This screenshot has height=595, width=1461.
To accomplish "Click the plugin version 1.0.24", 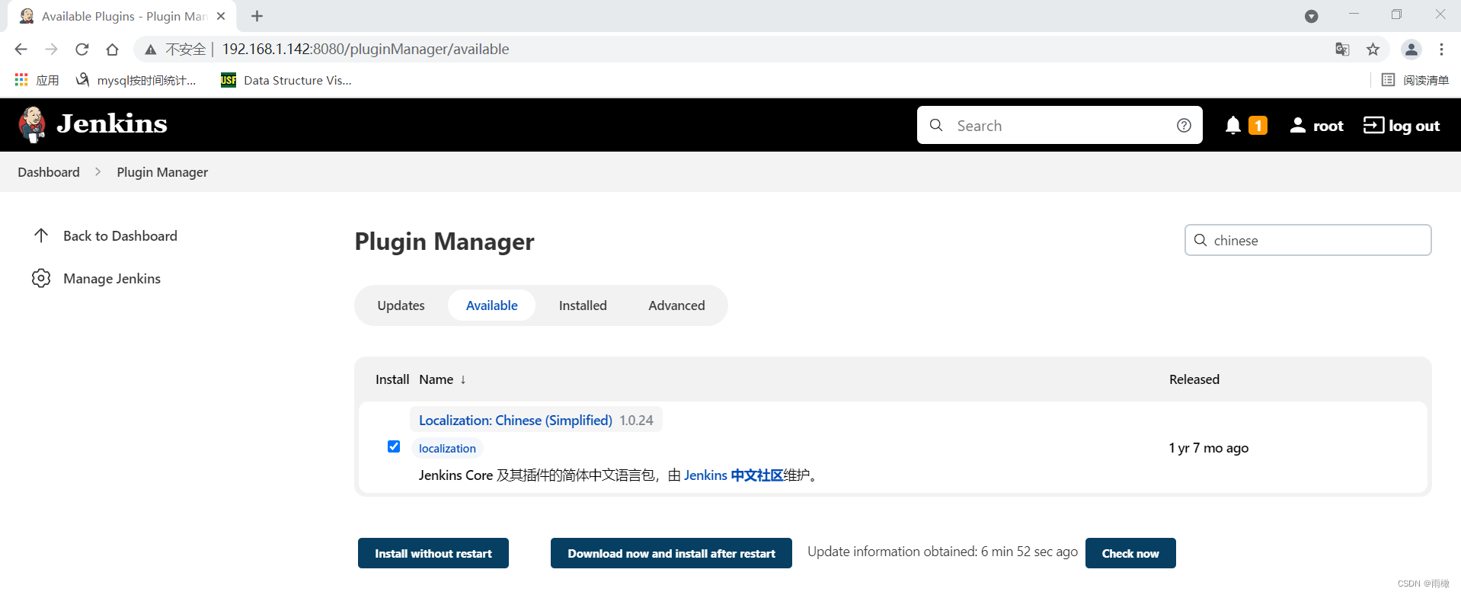I will coord(636,420).
